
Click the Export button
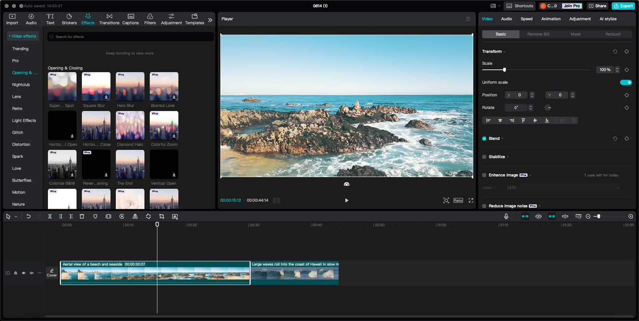pyautogui.click(x=624, y=6)
